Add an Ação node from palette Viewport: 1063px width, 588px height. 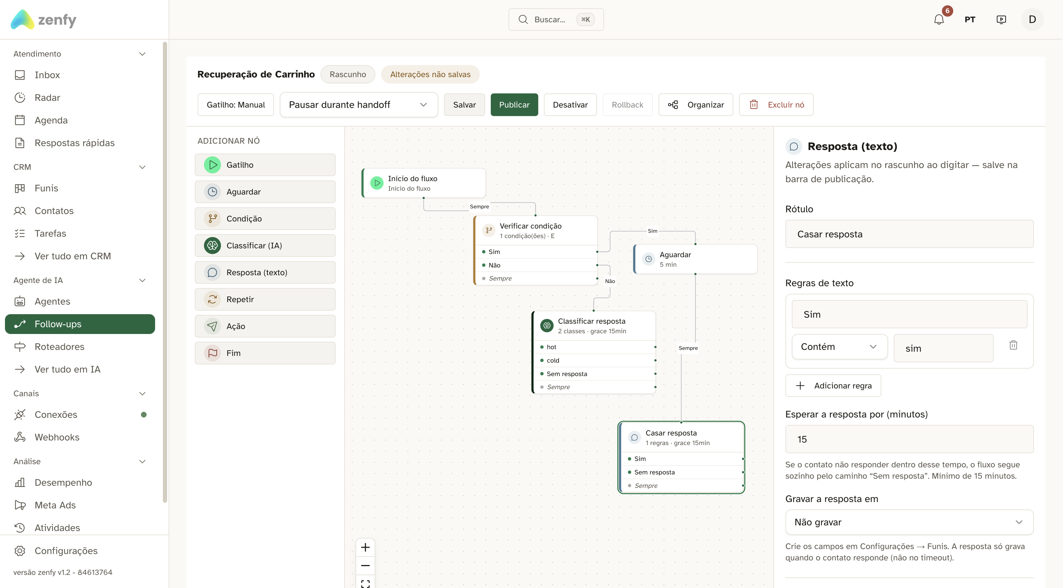pyautogui.click(x=265, y=326)
